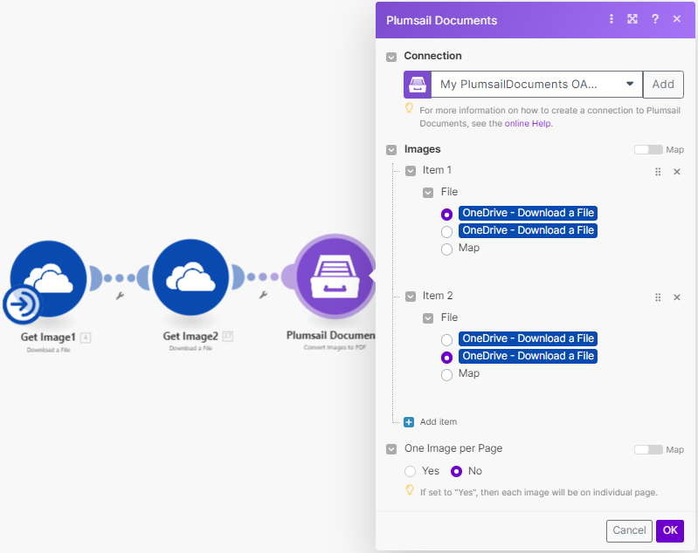Select first OneDrive file option in Item 2
Screen dimensions: 698x553
pyautogui.click(x=446, y=340)
